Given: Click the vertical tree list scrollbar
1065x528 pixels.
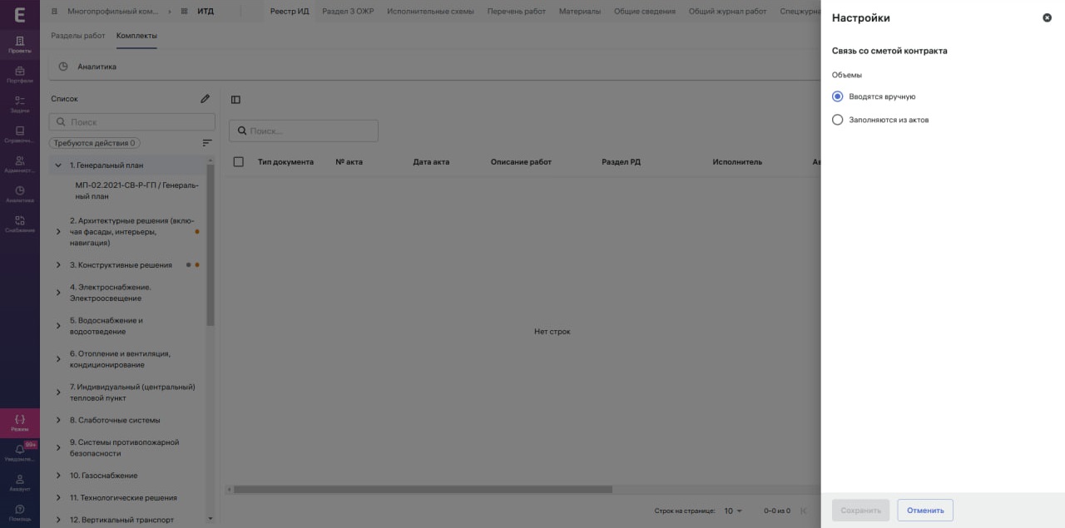Looking at the screenshot, I should coord(211,245).
